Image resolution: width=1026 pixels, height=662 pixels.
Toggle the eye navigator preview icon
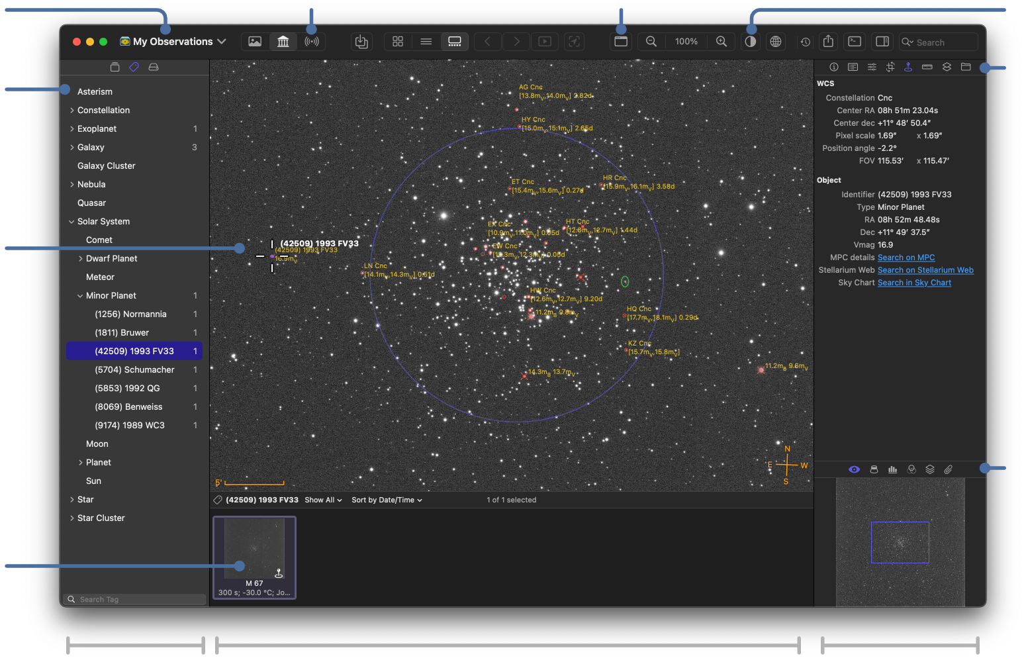coord(855,469)
